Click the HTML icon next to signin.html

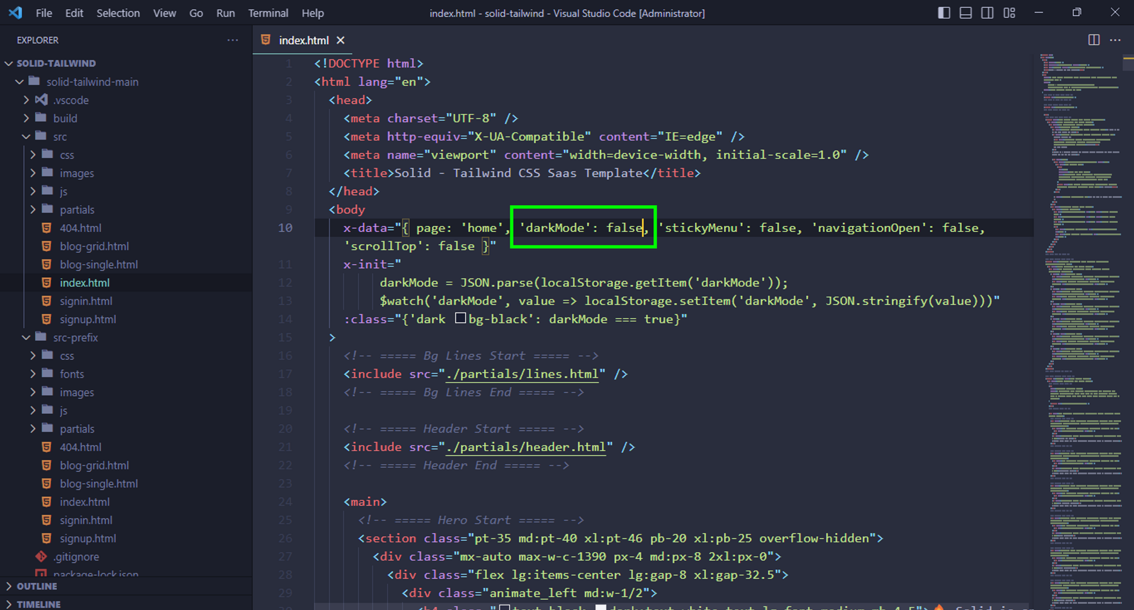click(46, 300)
